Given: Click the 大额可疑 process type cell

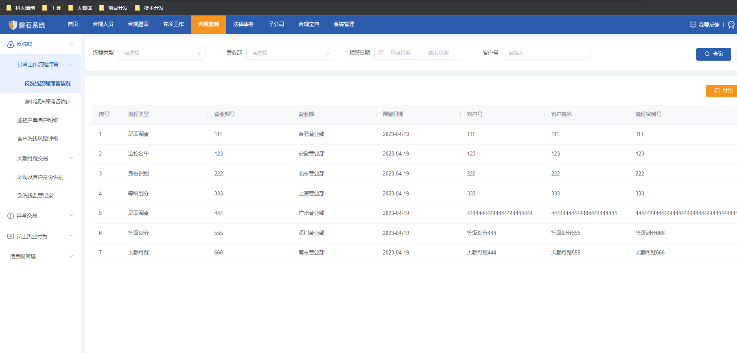Looking at the screenshot, I should click(138, 253).
